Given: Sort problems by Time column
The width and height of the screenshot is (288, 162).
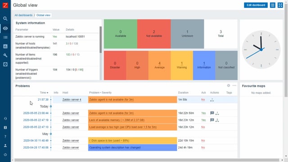Looking at the screenshot, I should pyautogui.click(x=44, y=93).
